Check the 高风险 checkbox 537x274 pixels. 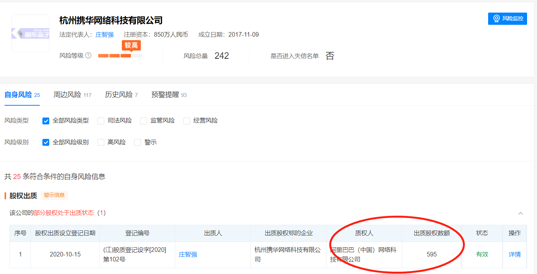tap(101, 142)
